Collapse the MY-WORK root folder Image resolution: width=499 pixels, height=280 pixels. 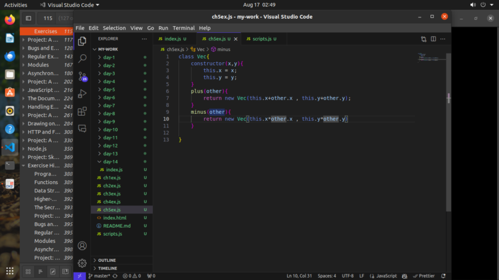pyautogui.click(x=122, y=49)
